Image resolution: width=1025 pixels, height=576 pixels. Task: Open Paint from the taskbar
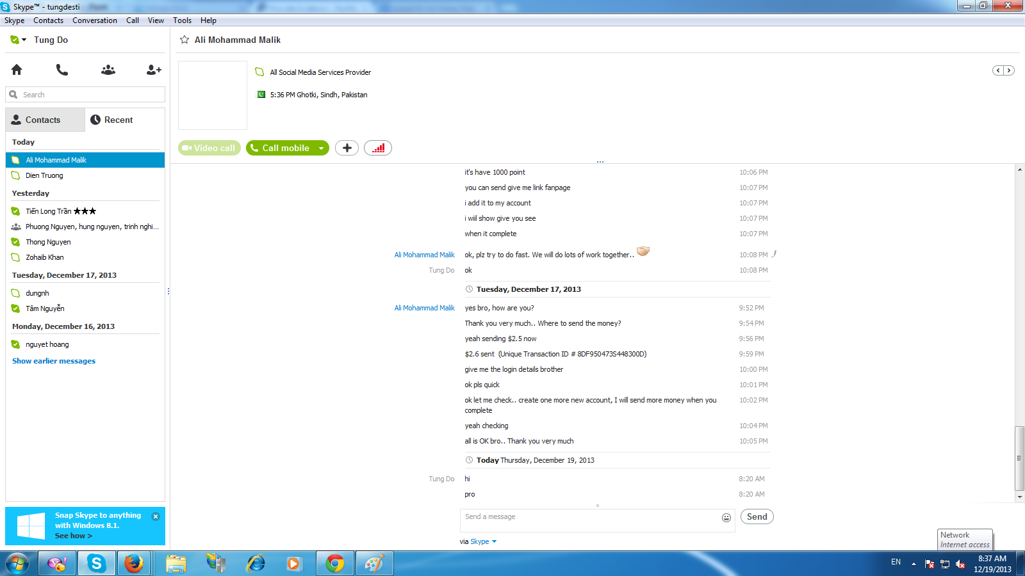[x=374, y=564]
